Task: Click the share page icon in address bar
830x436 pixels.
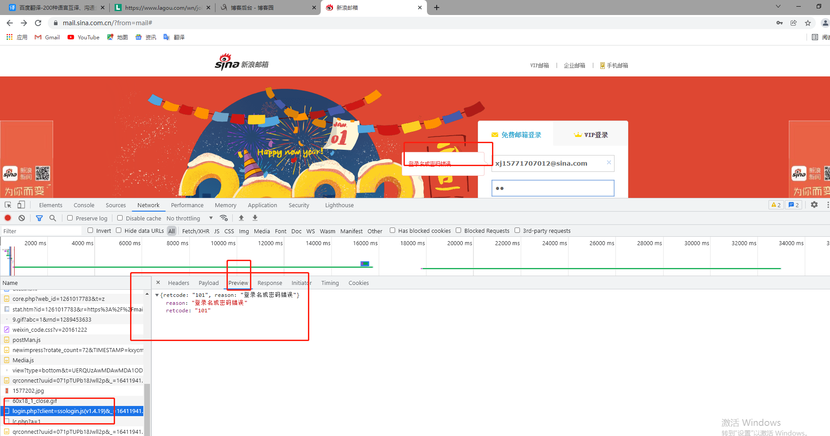Action: click(x=794, y=23)
